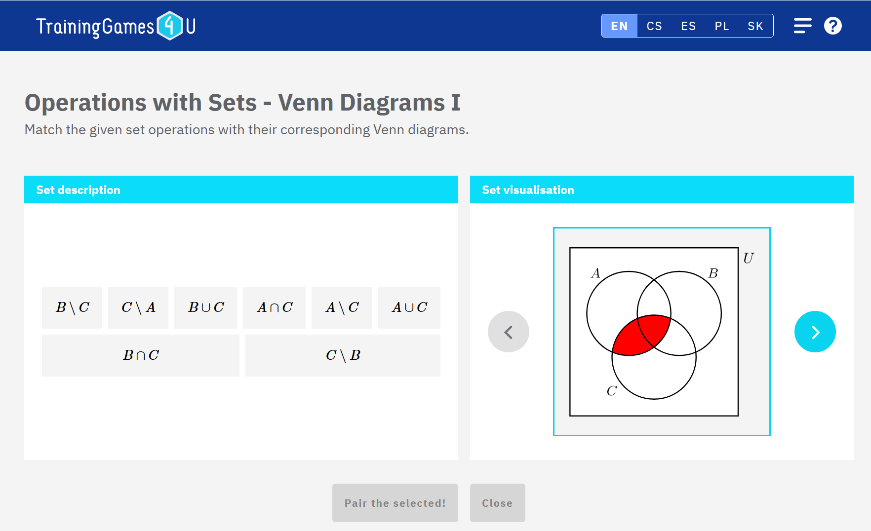Select the B \ C set card
The height and width of the screenshot is (531, 871).
pos(72,307)
